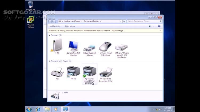Click the enhanced device icons information bar

[87, 31]
